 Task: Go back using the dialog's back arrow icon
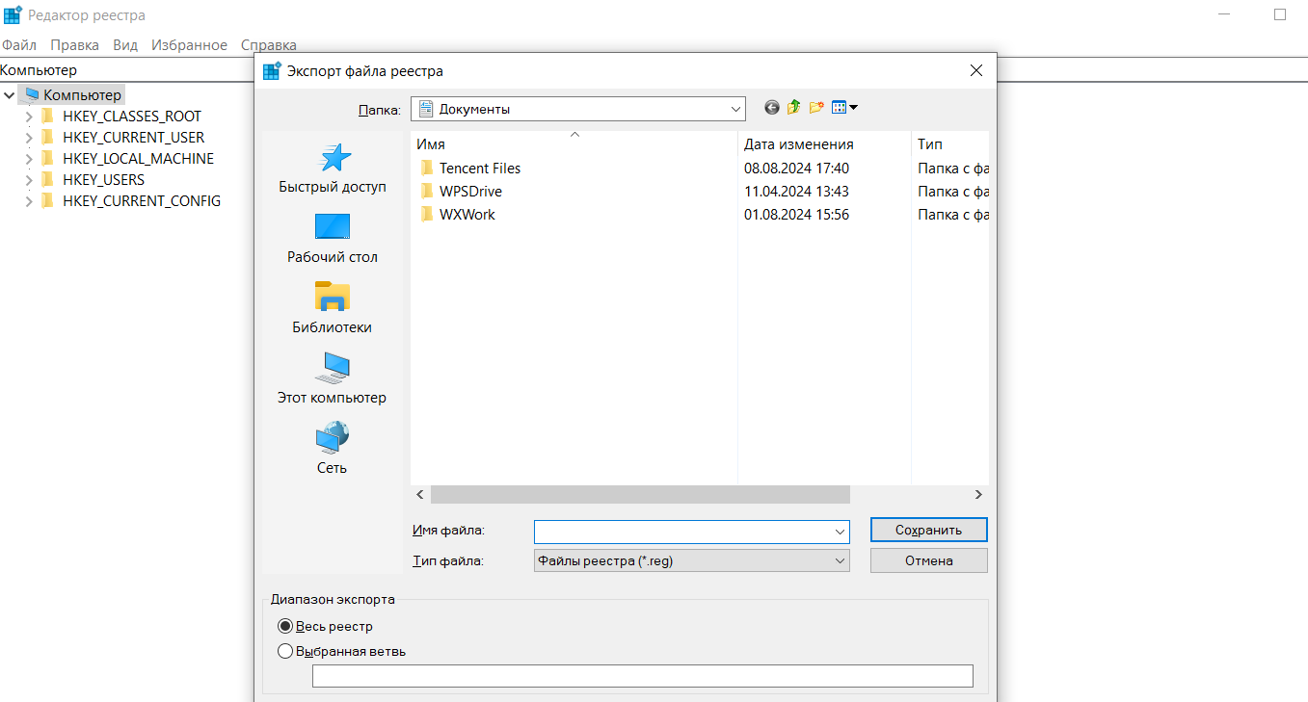771,108
